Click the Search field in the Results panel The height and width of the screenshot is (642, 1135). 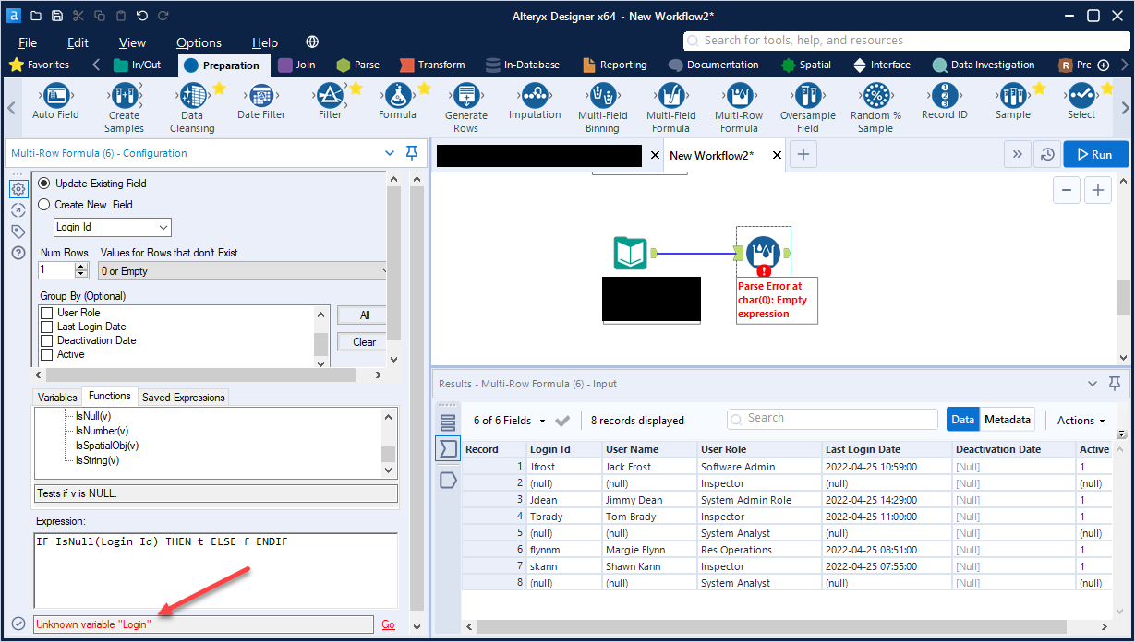click(x=831, y=419)
